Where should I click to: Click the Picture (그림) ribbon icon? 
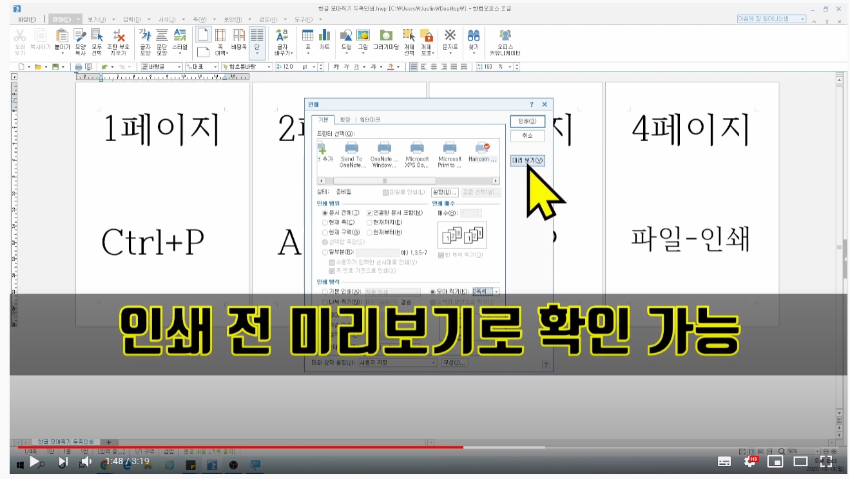tap(363, 42)
